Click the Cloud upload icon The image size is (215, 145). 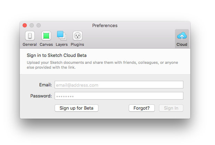182,36
